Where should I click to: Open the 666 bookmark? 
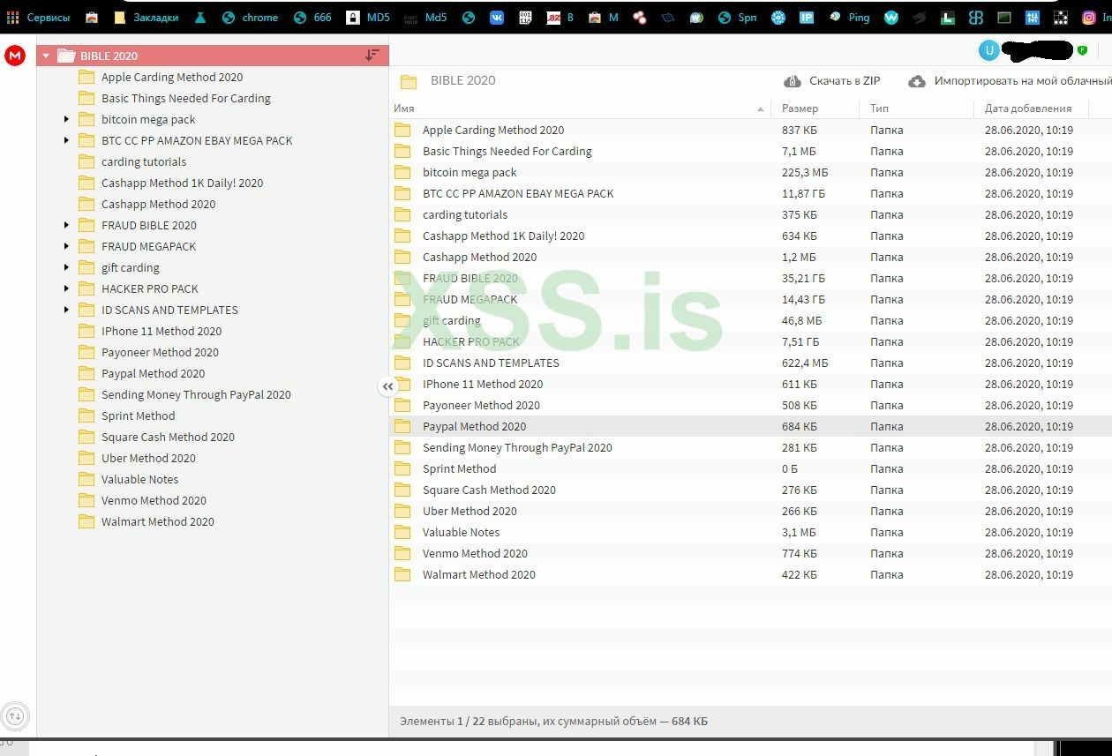312,17
